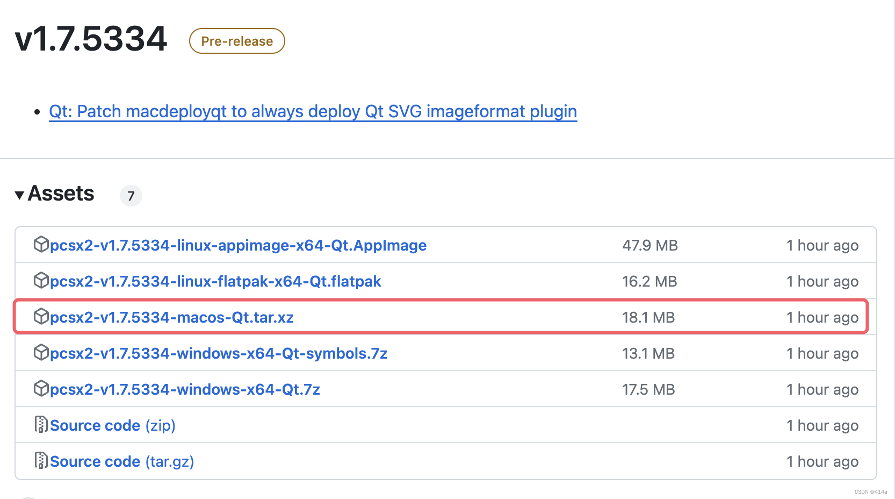Open the macdeployqt Qt SVG plugin patch link
The width and height of the screenshot is (895, 499).
313,112
